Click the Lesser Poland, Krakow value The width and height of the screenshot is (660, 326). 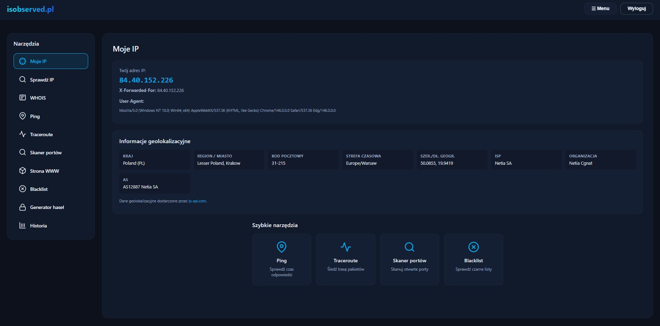219,163
